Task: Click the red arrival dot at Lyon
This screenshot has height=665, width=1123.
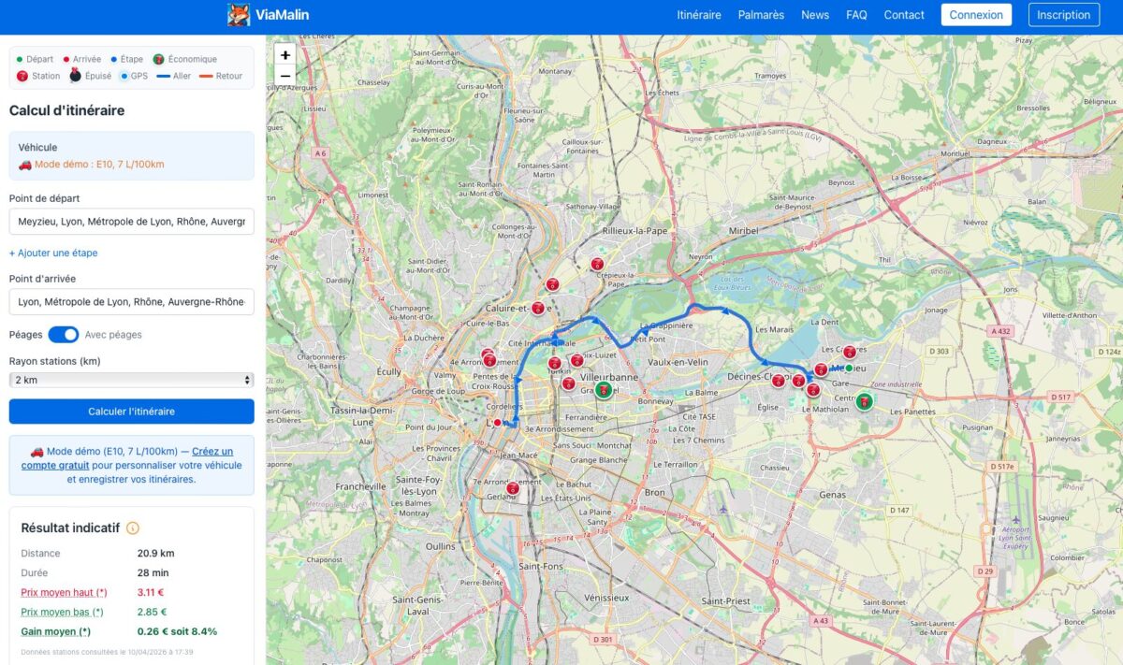Action: pos(499,423)
